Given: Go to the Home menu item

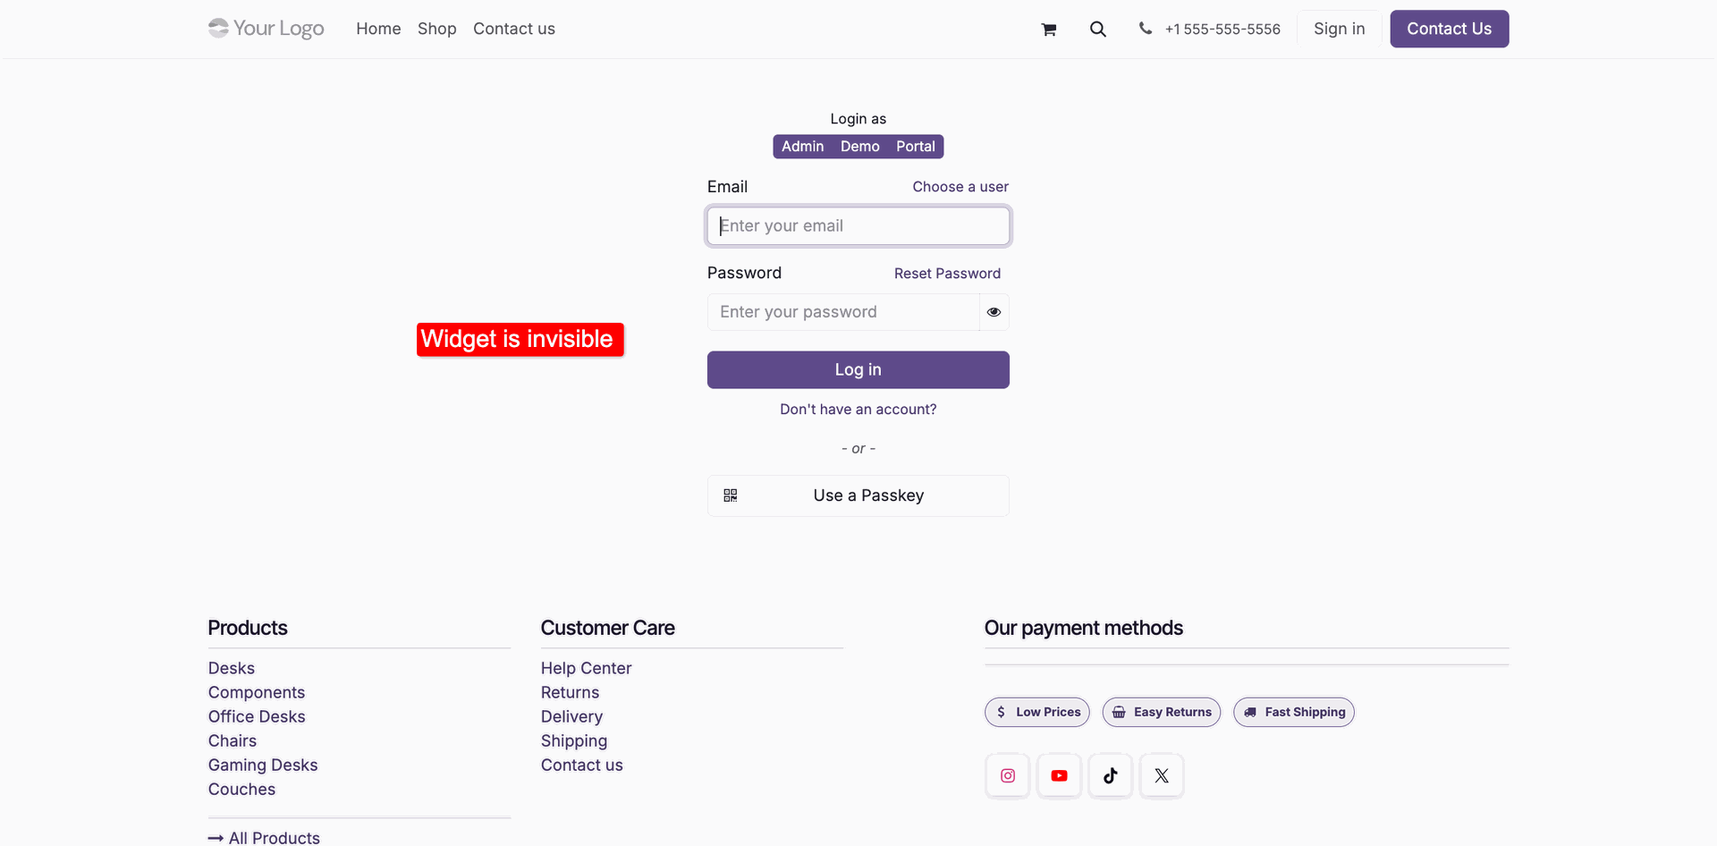Looking at the screenshot, I should (378, 29).
